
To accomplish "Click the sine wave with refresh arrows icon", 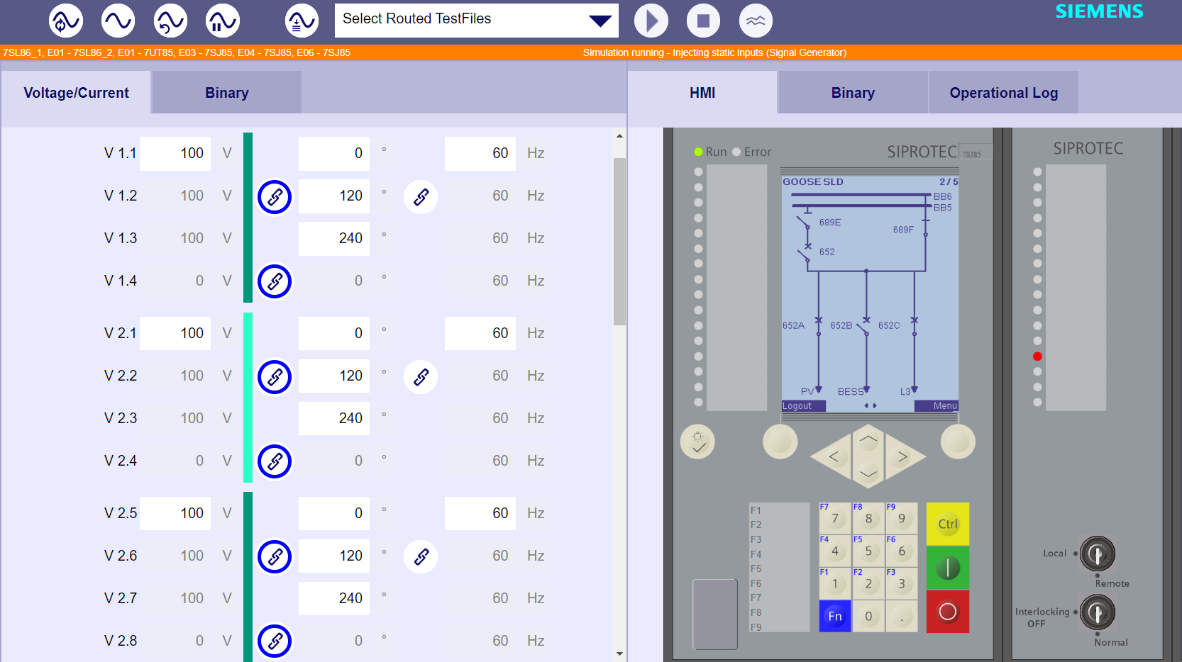I will tap(65, 21).
